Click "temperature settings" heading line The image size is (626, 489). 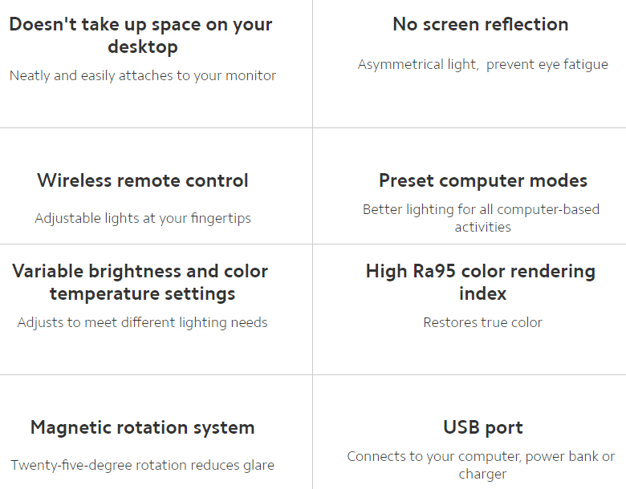tap(143, 293)
